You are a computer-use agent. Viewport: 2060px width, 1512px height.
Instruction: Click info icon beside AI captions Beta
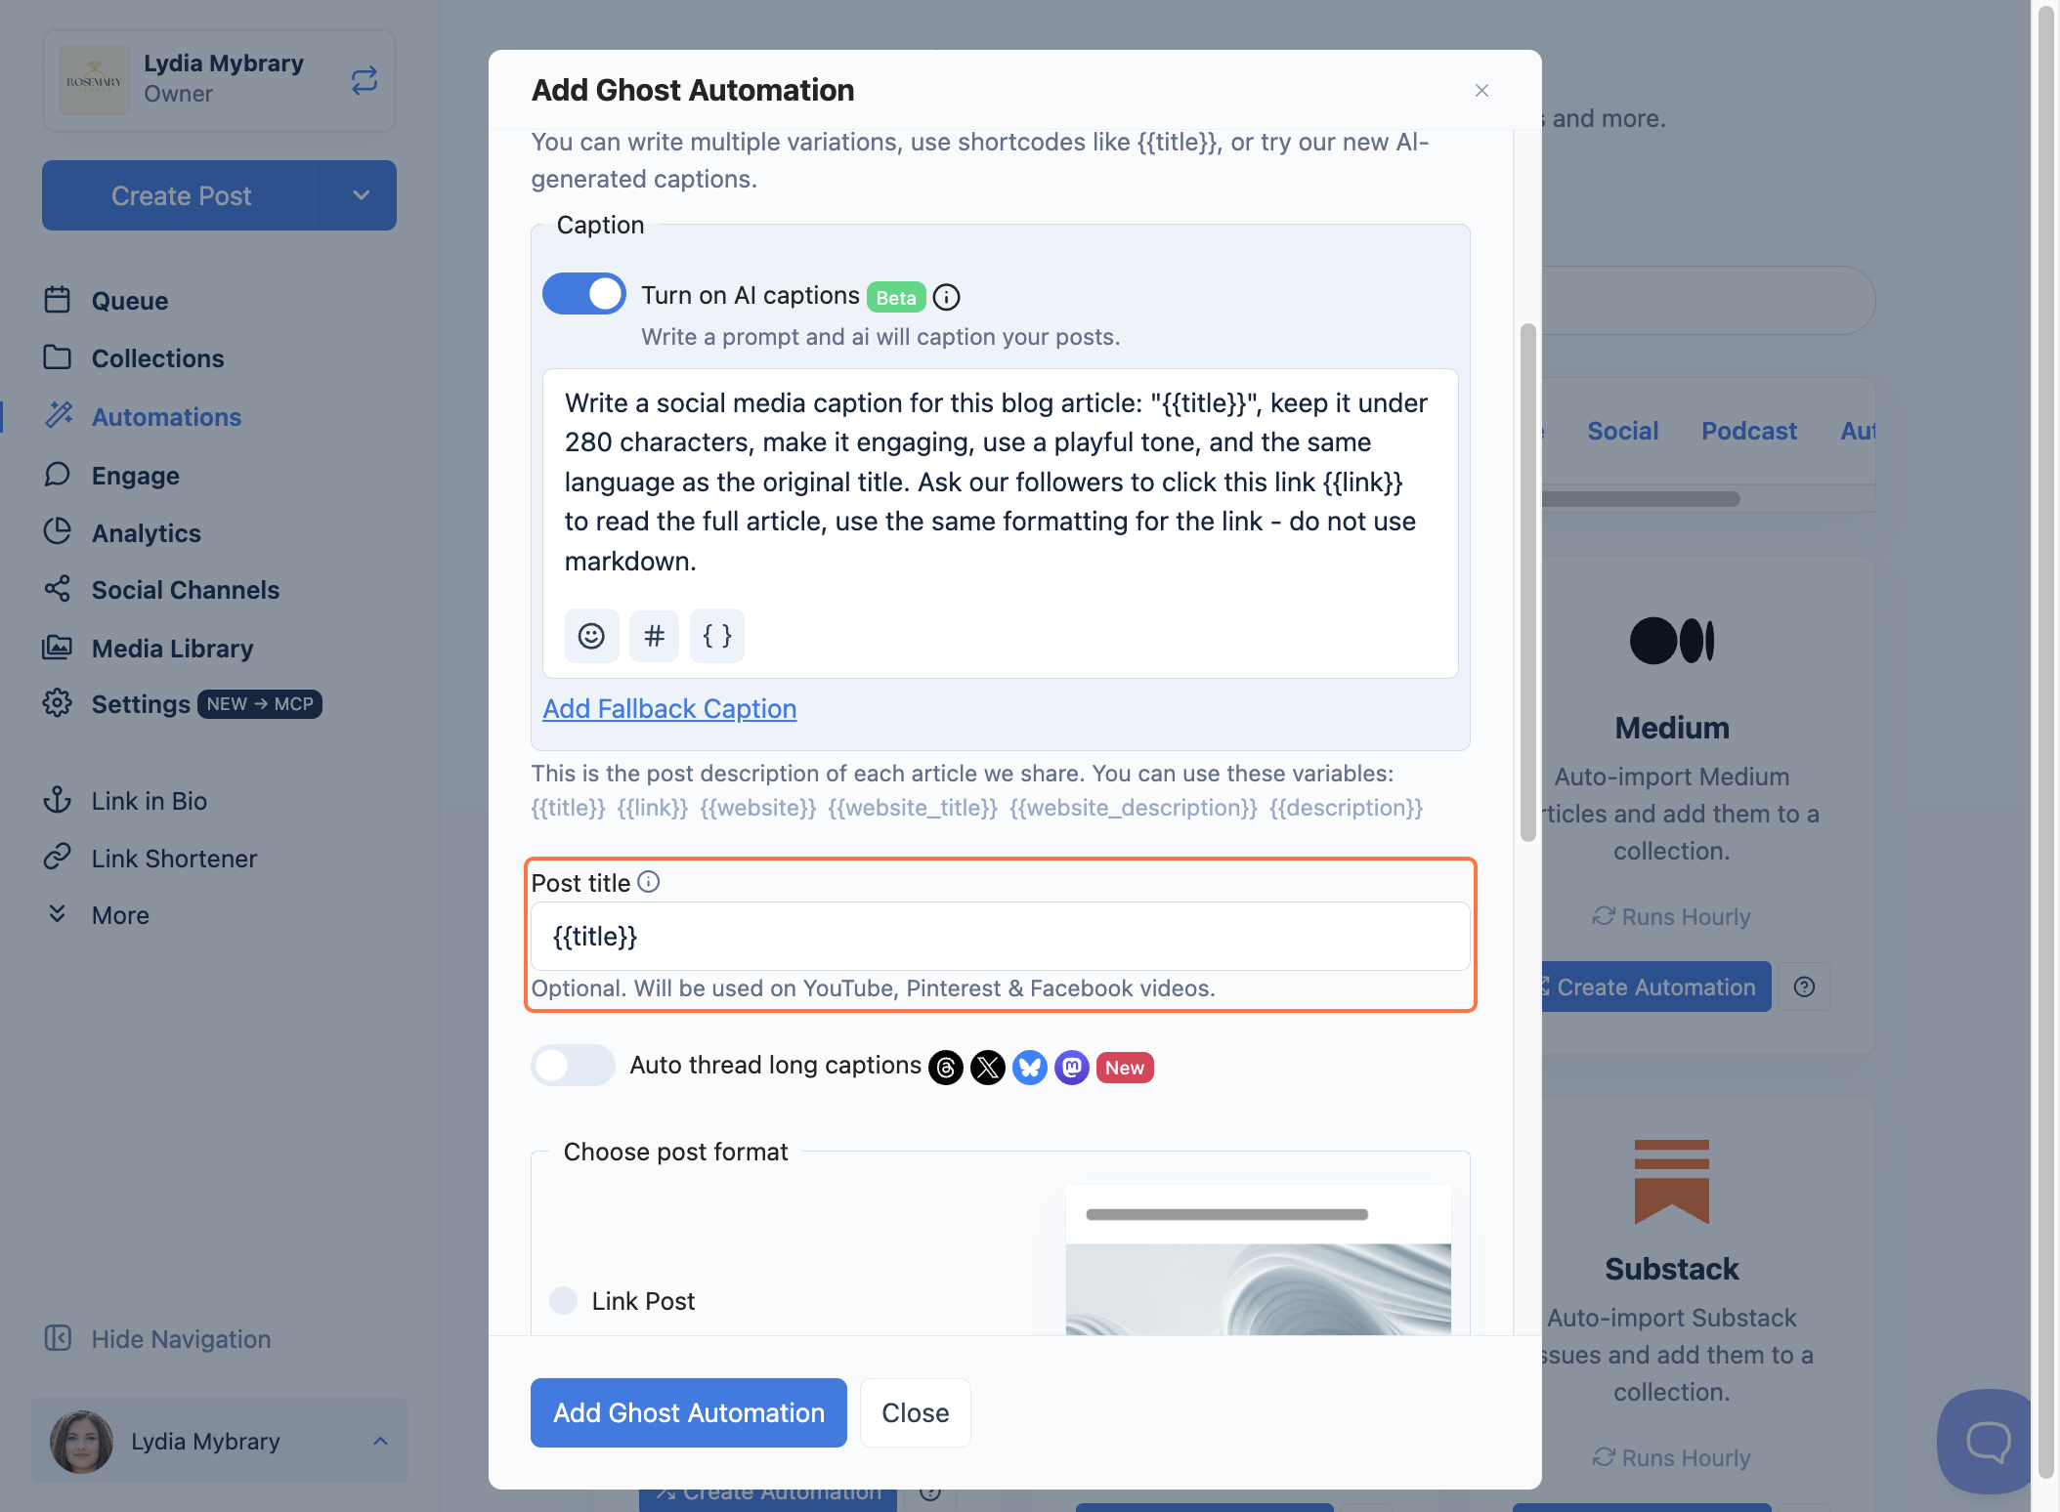946,297
